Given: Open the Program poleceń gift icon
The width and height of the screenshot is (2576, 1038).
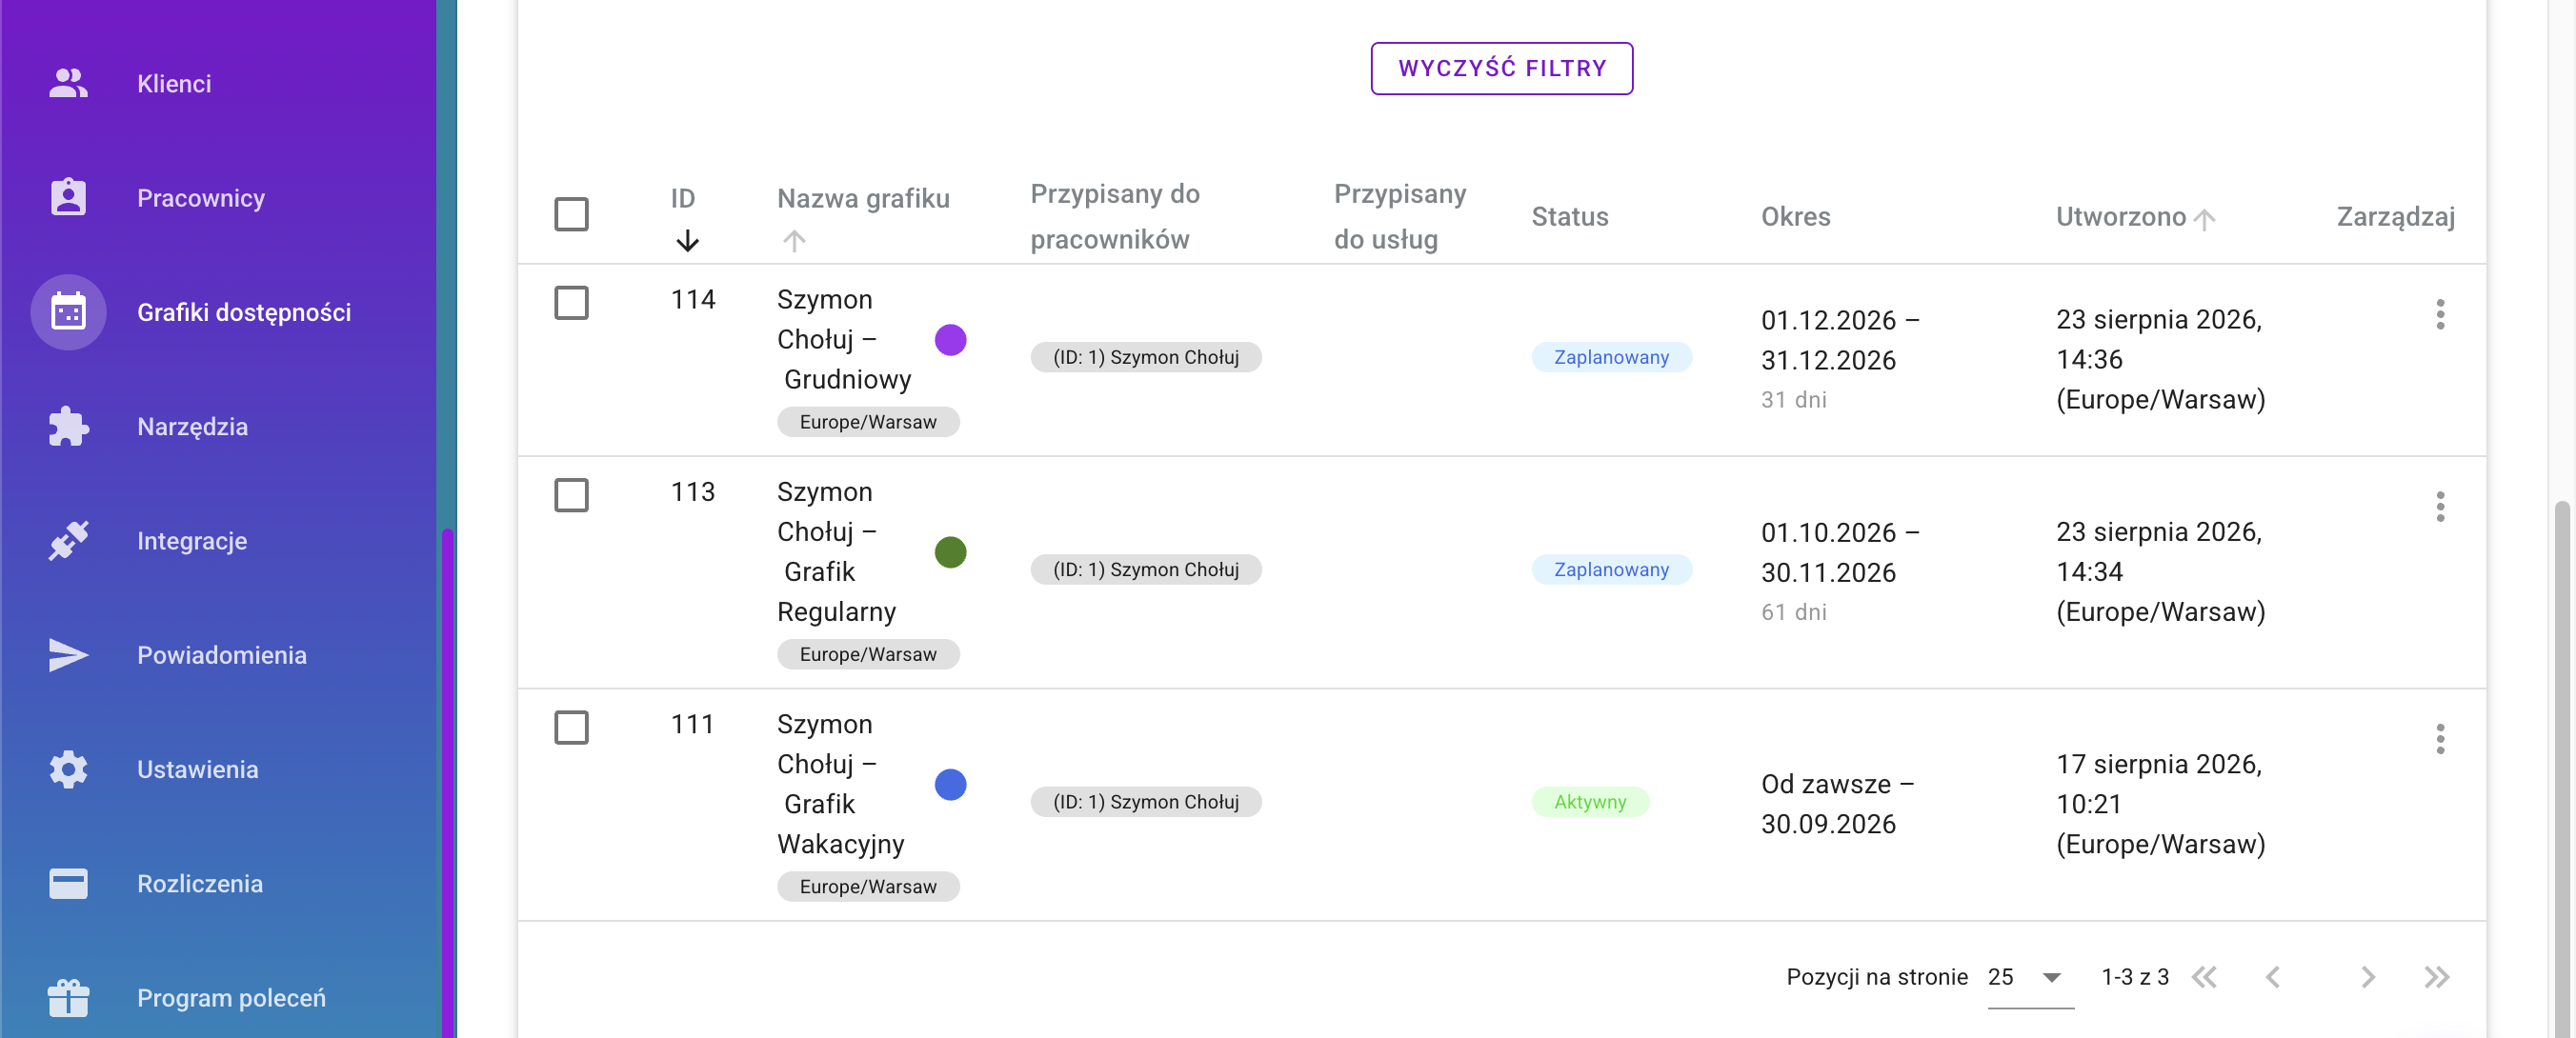Looking at the screenshot, I should point(68,997).
